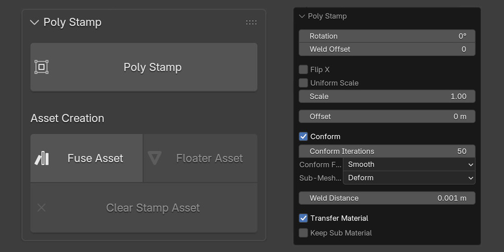Collapse the left Poly Stamp panel chevron
Viewport: 504px width, 252px height.
click(x=34, y=23)
